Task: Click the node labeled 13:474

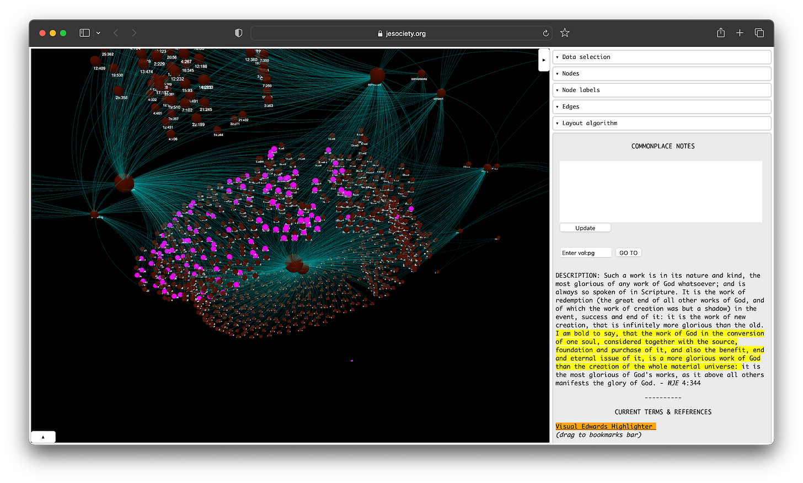Action: (x=143, y=64)
